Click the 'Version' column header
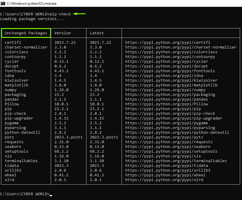Image resolution: width=242 pixels, height=200 pixels. click(63, 33)
